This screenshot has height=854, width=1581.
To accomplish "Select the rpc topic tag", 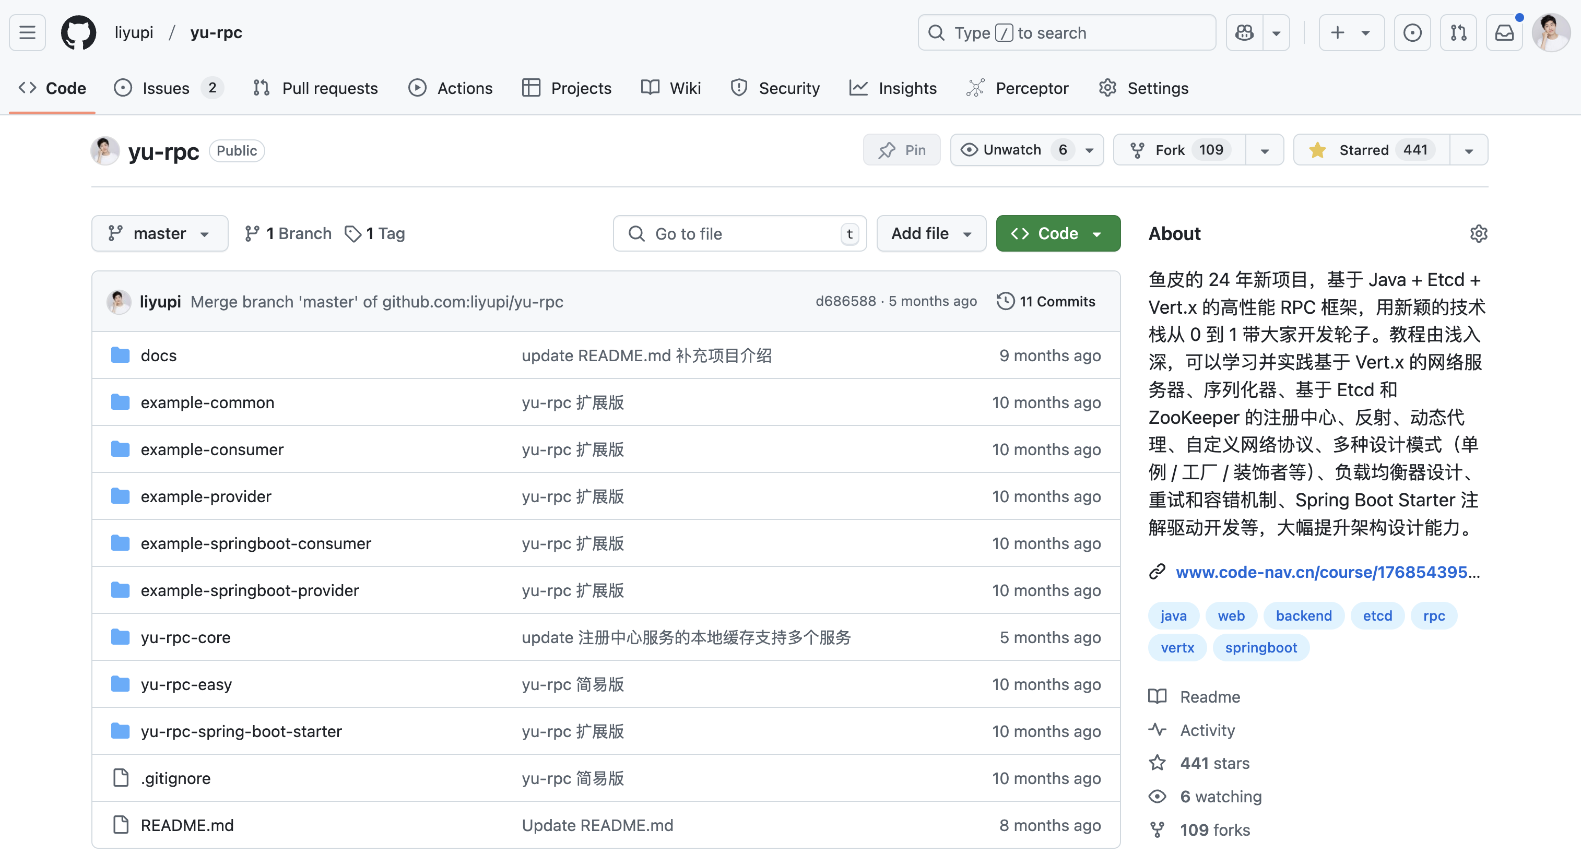I will [x=1434, y=615].
